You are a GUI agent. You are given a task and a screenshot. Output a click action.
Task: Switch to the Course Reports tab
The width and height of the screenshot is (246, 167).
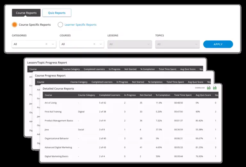tap(26, 13)
